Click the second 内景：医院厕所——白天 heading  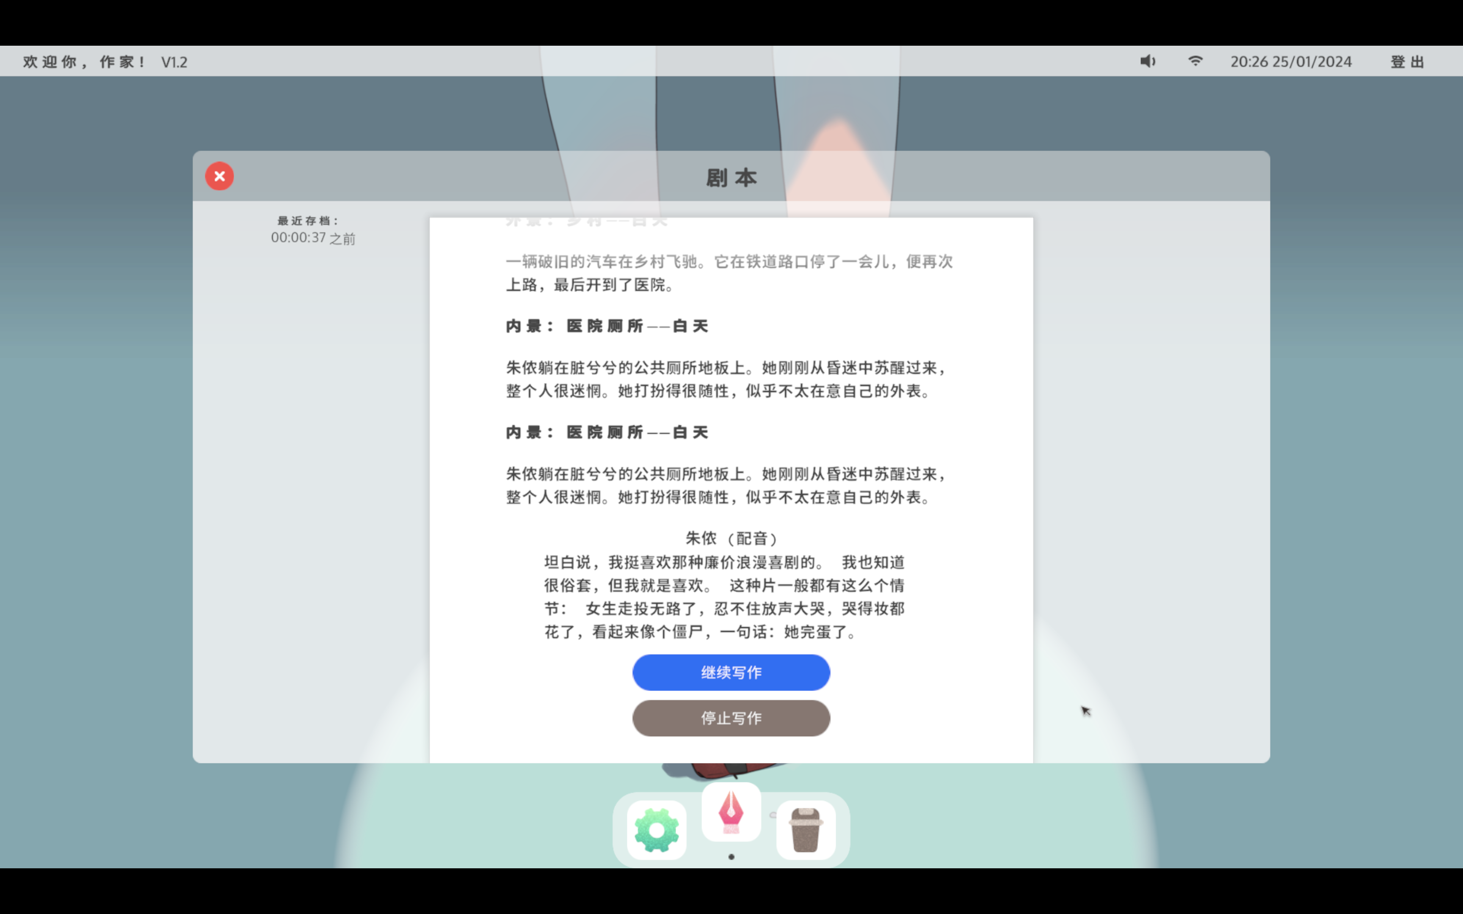coord(607,432)
